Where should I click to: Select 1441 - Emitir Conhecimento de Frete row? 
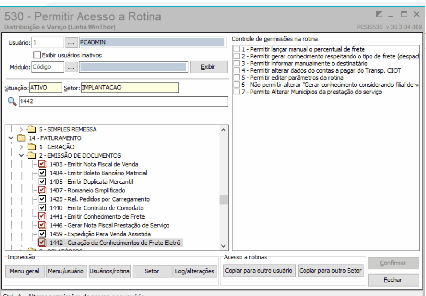pos(97,216)
